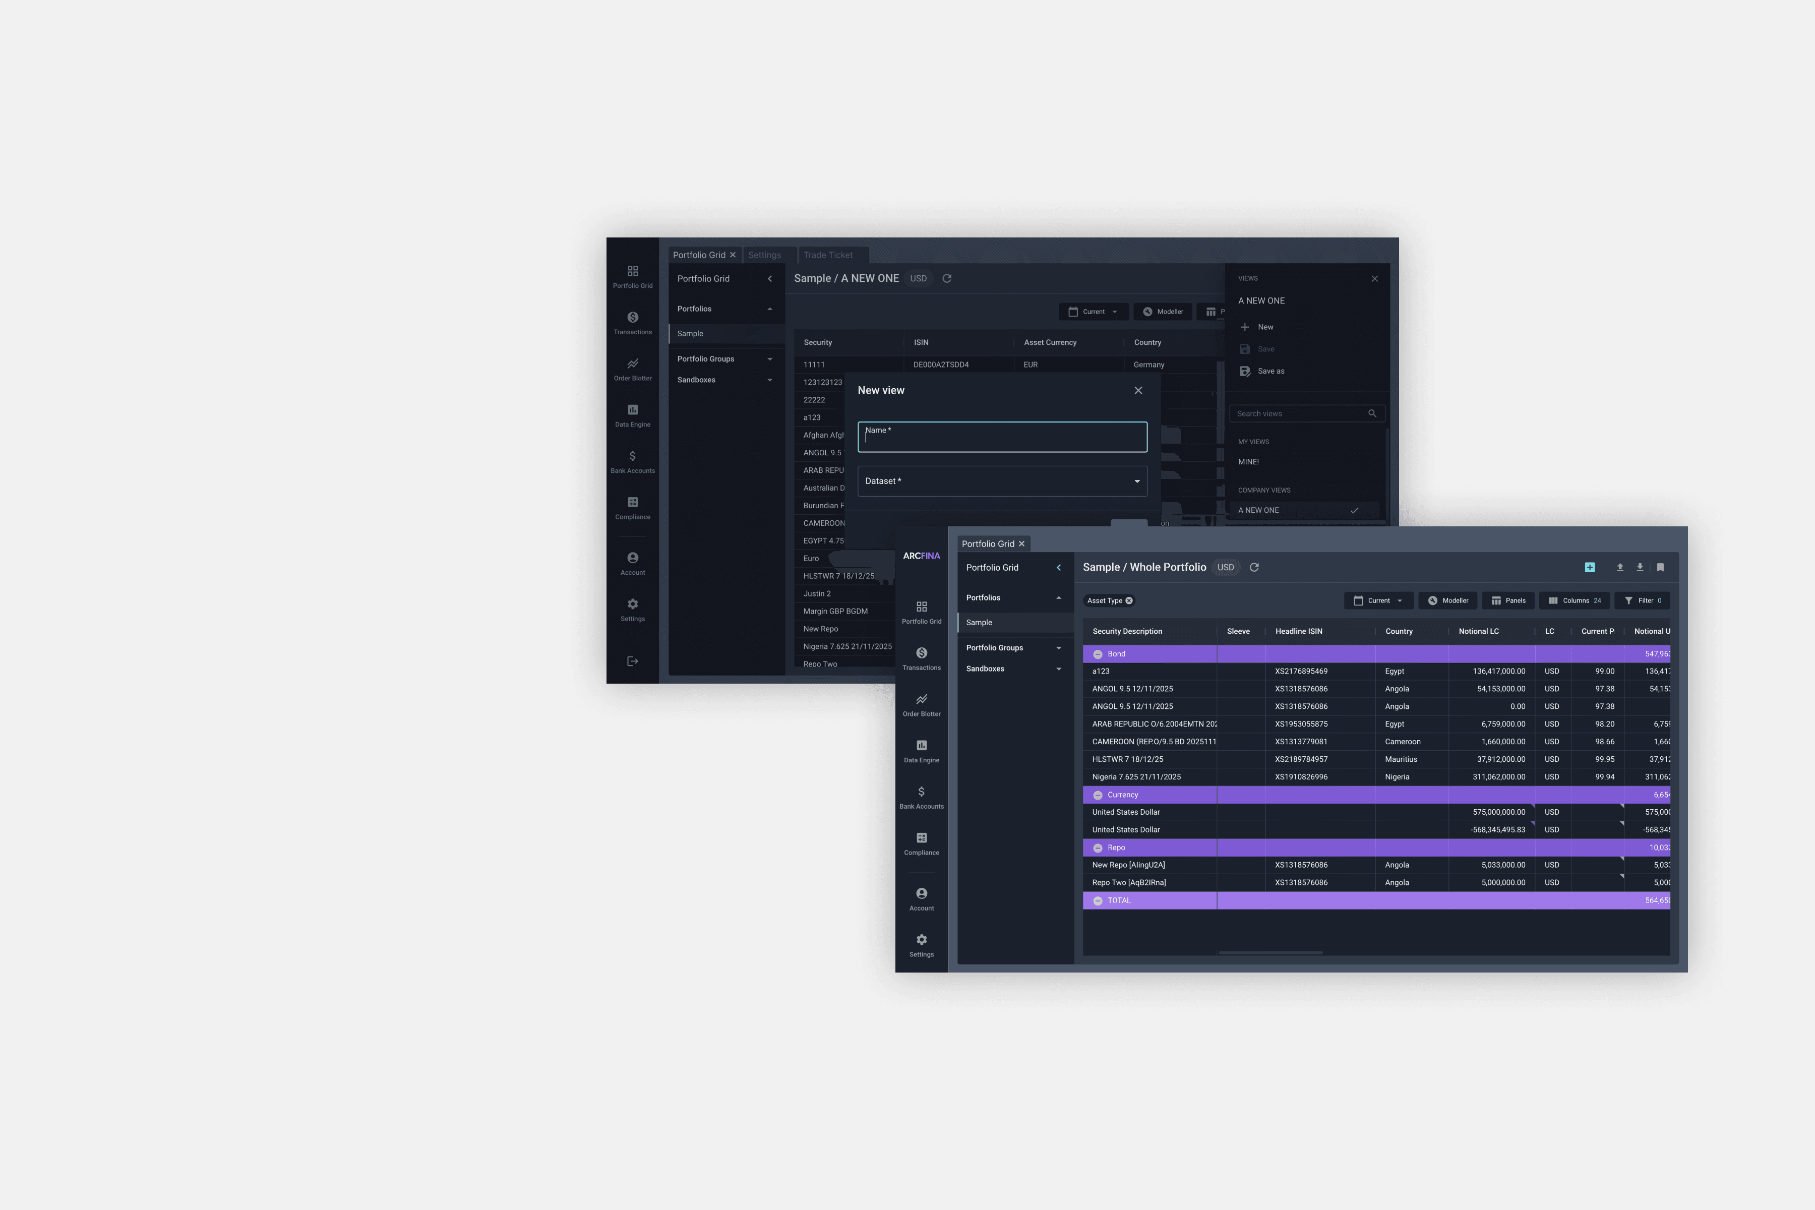Select Bank Accounts in the sidebar
1815x1210 pixels.
pos(922,797)
